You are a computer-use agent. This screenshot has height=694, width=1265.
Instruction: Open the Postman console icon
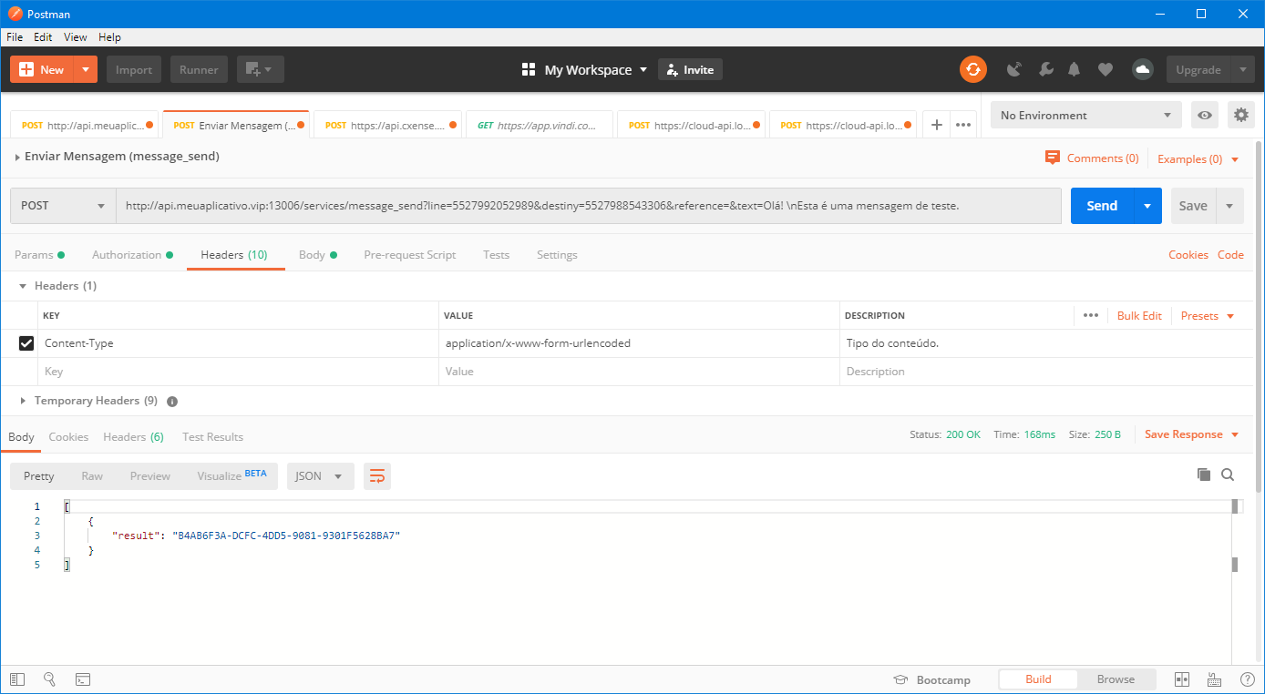[x=82, y=679]
